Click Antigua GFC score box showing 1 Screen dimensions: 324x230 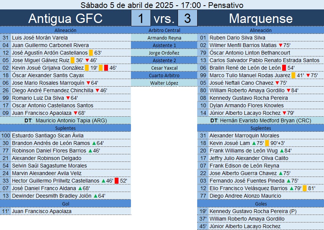point(141,18)
